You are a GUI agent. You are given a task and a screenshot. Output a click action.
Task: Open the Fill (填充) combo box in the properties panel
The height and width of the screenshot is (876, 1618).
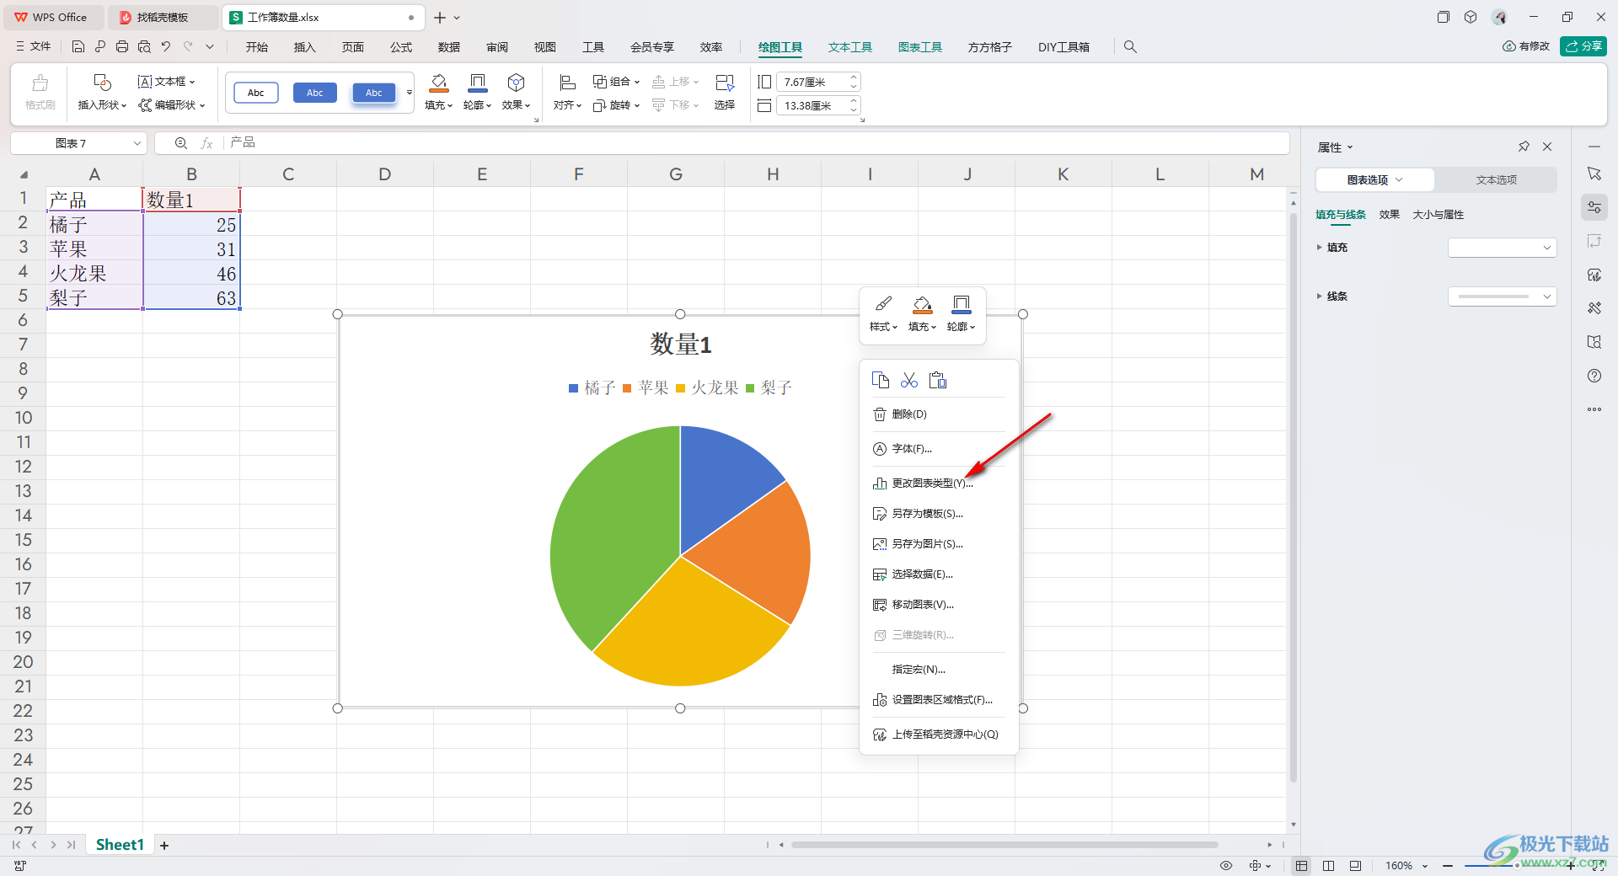[1502, 248]
